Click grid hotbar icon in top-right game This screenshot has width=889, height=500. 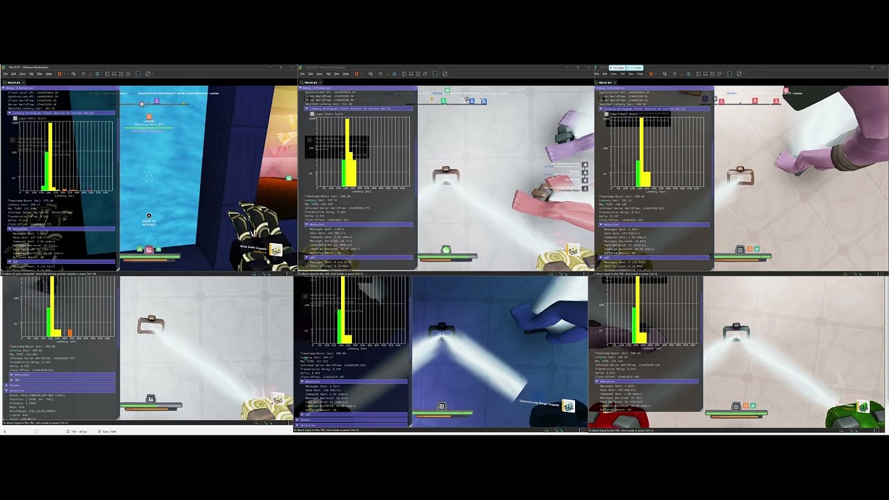coord(740,249)
